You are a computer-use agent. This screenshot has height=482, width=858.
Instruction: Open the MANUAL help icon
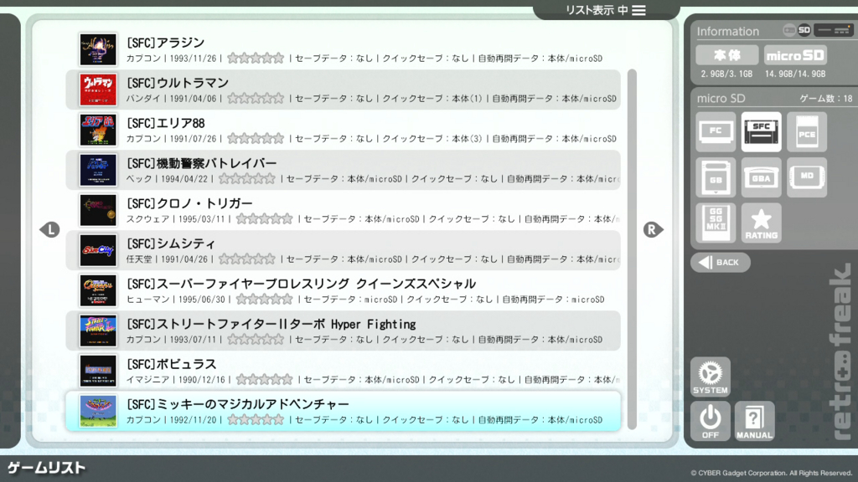pyautogui.click(x=755, y=421)
